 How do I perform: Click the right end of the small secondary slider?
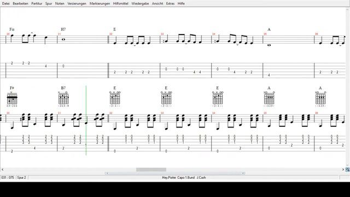tap(243, 173)
